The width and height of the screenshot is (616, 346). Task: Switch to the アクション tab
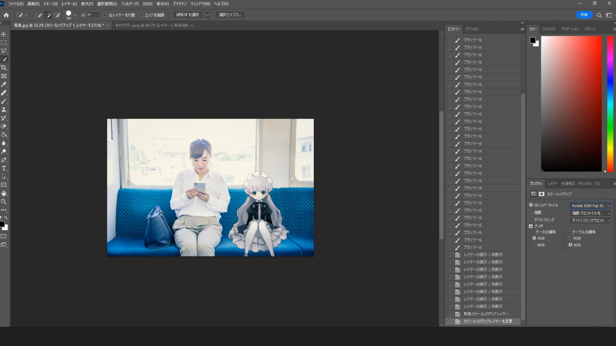472,29
